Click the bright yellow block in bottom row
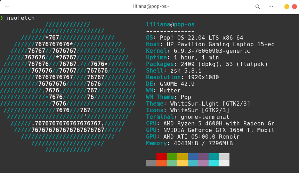 click(x=183, y=163)
